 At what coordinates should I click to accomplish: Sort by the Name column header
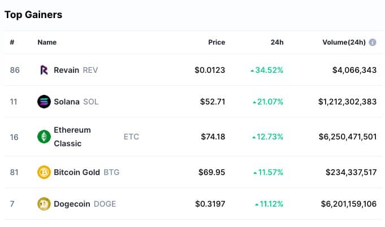tap(47, 42)
